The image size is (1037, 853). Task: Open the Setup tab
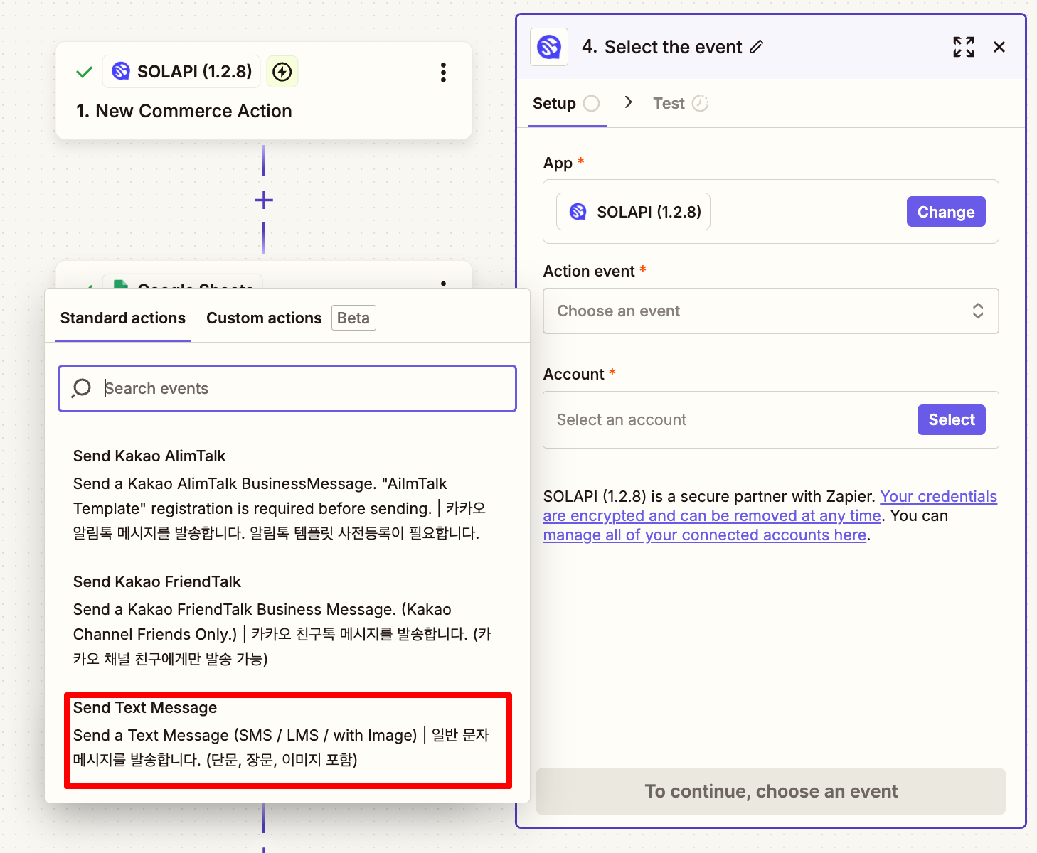tap(567, 104)
